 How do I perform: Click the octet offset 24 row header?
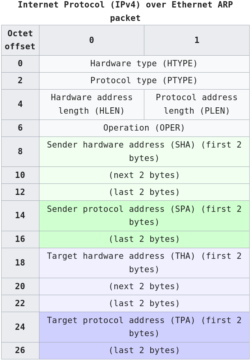[20, 327]
